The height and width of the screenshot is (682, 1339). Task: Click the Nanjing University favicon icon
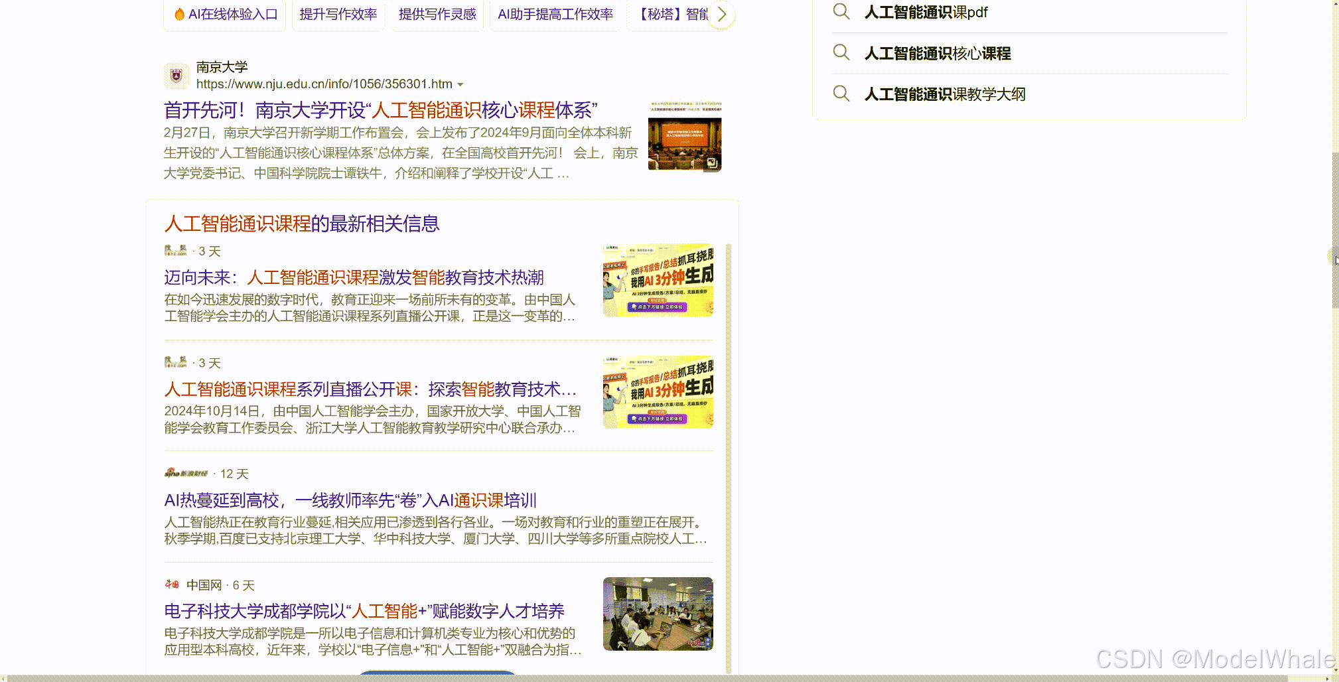coord(176,76)
